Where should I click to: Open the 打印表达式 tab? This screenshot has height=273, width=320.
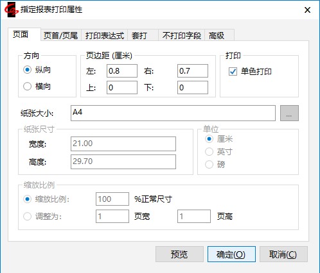pyautogui.click(x=105, y=35)
